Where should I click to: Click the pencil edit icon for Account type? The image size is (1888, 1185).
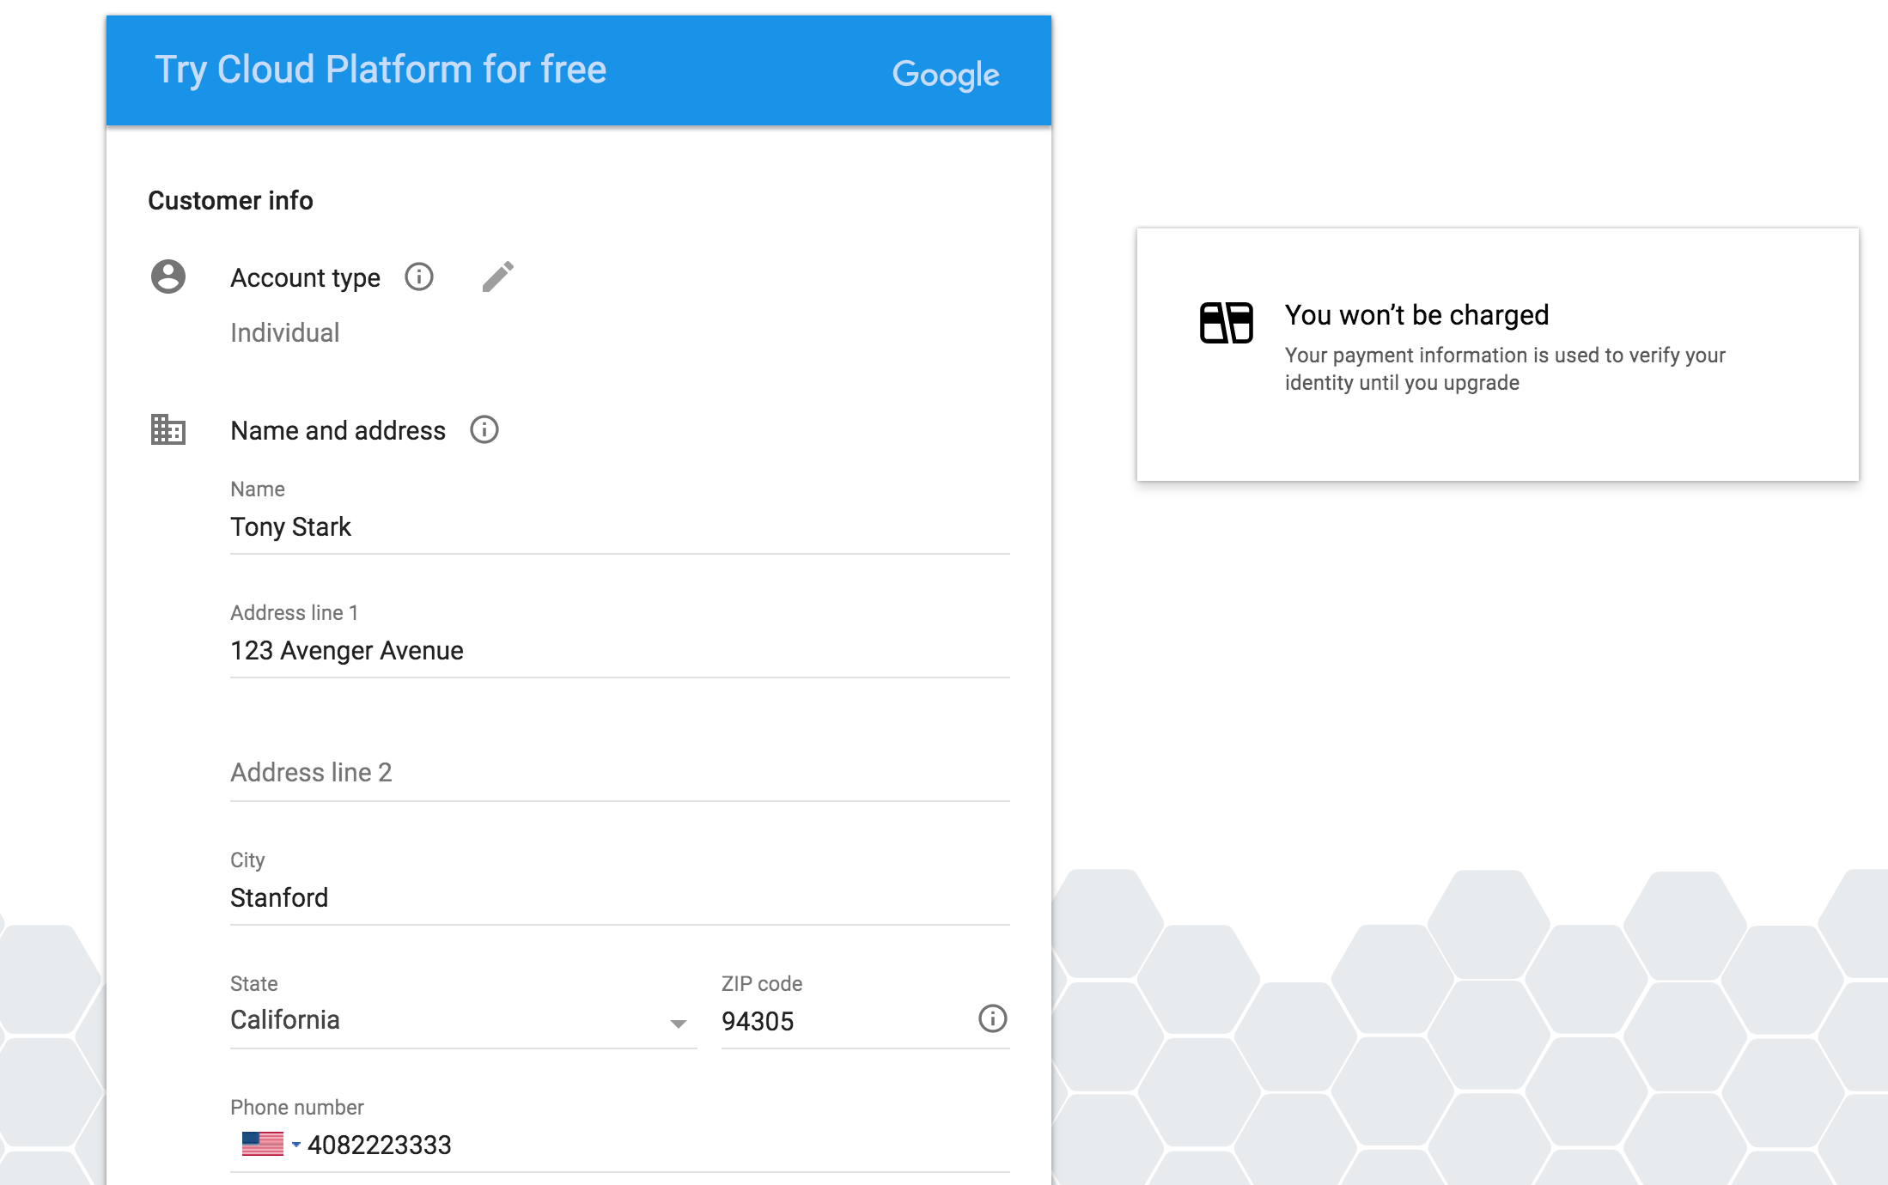(x=497, y=276)
